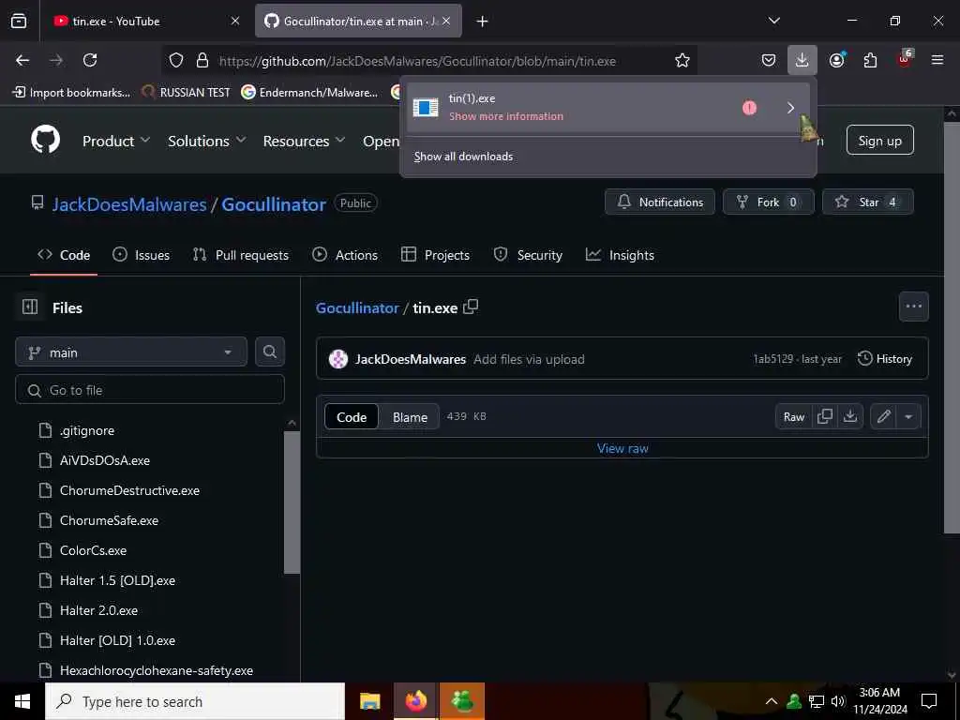Collapse the Files side panel icon

click(x=30, y=307)
